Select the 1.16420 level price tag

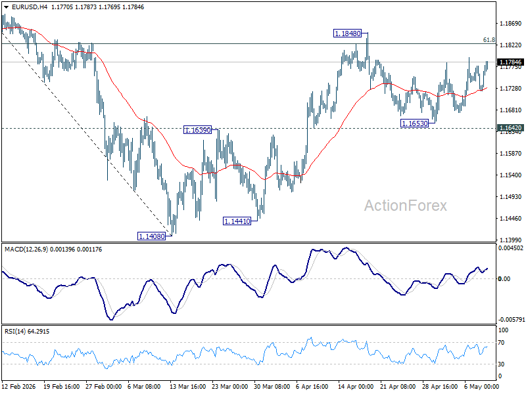tap(510, 127)
